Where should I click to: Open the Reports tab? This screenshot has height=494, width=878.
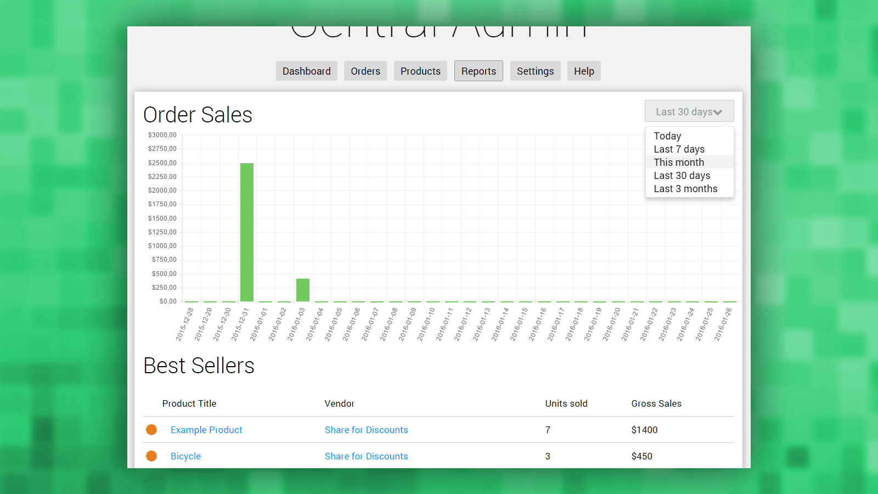coord(479,71)
